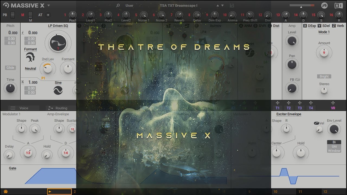The height and width of the screenshot is (195, 347).
Task: Adjust the pitch bend PB slider
Action: (x=12, y=15)
